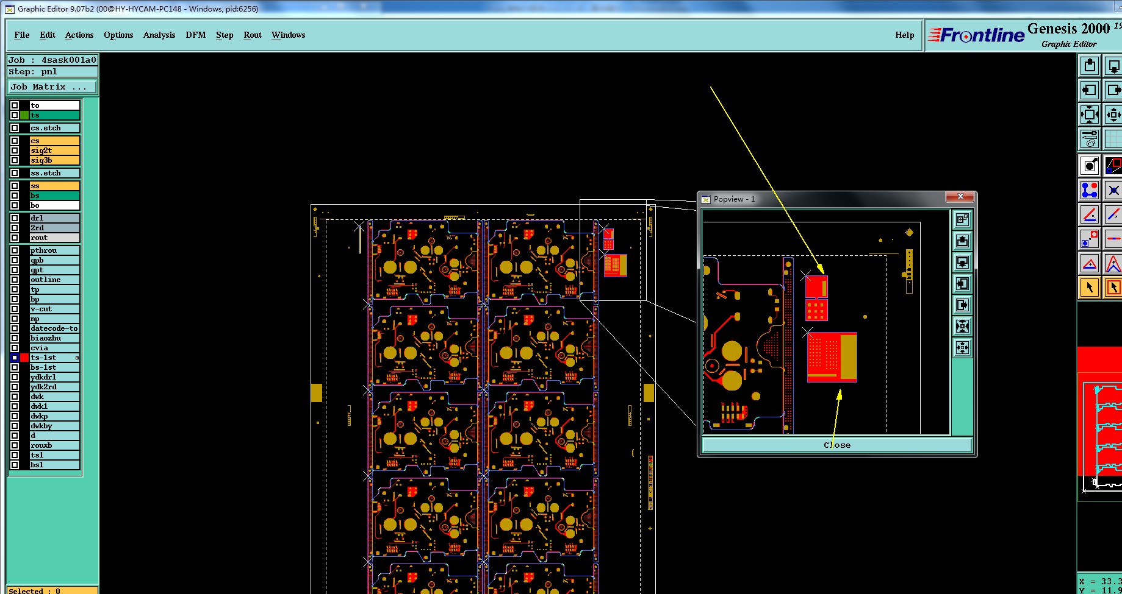The image size is (1122, 594).
Task: Toggle checkbox for layer cs.etch
Action: 15,128
